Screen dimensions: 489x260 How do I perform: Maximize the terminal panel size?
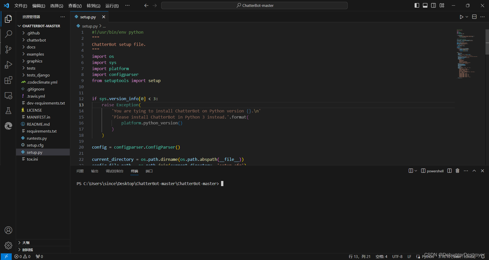(474, 171)
